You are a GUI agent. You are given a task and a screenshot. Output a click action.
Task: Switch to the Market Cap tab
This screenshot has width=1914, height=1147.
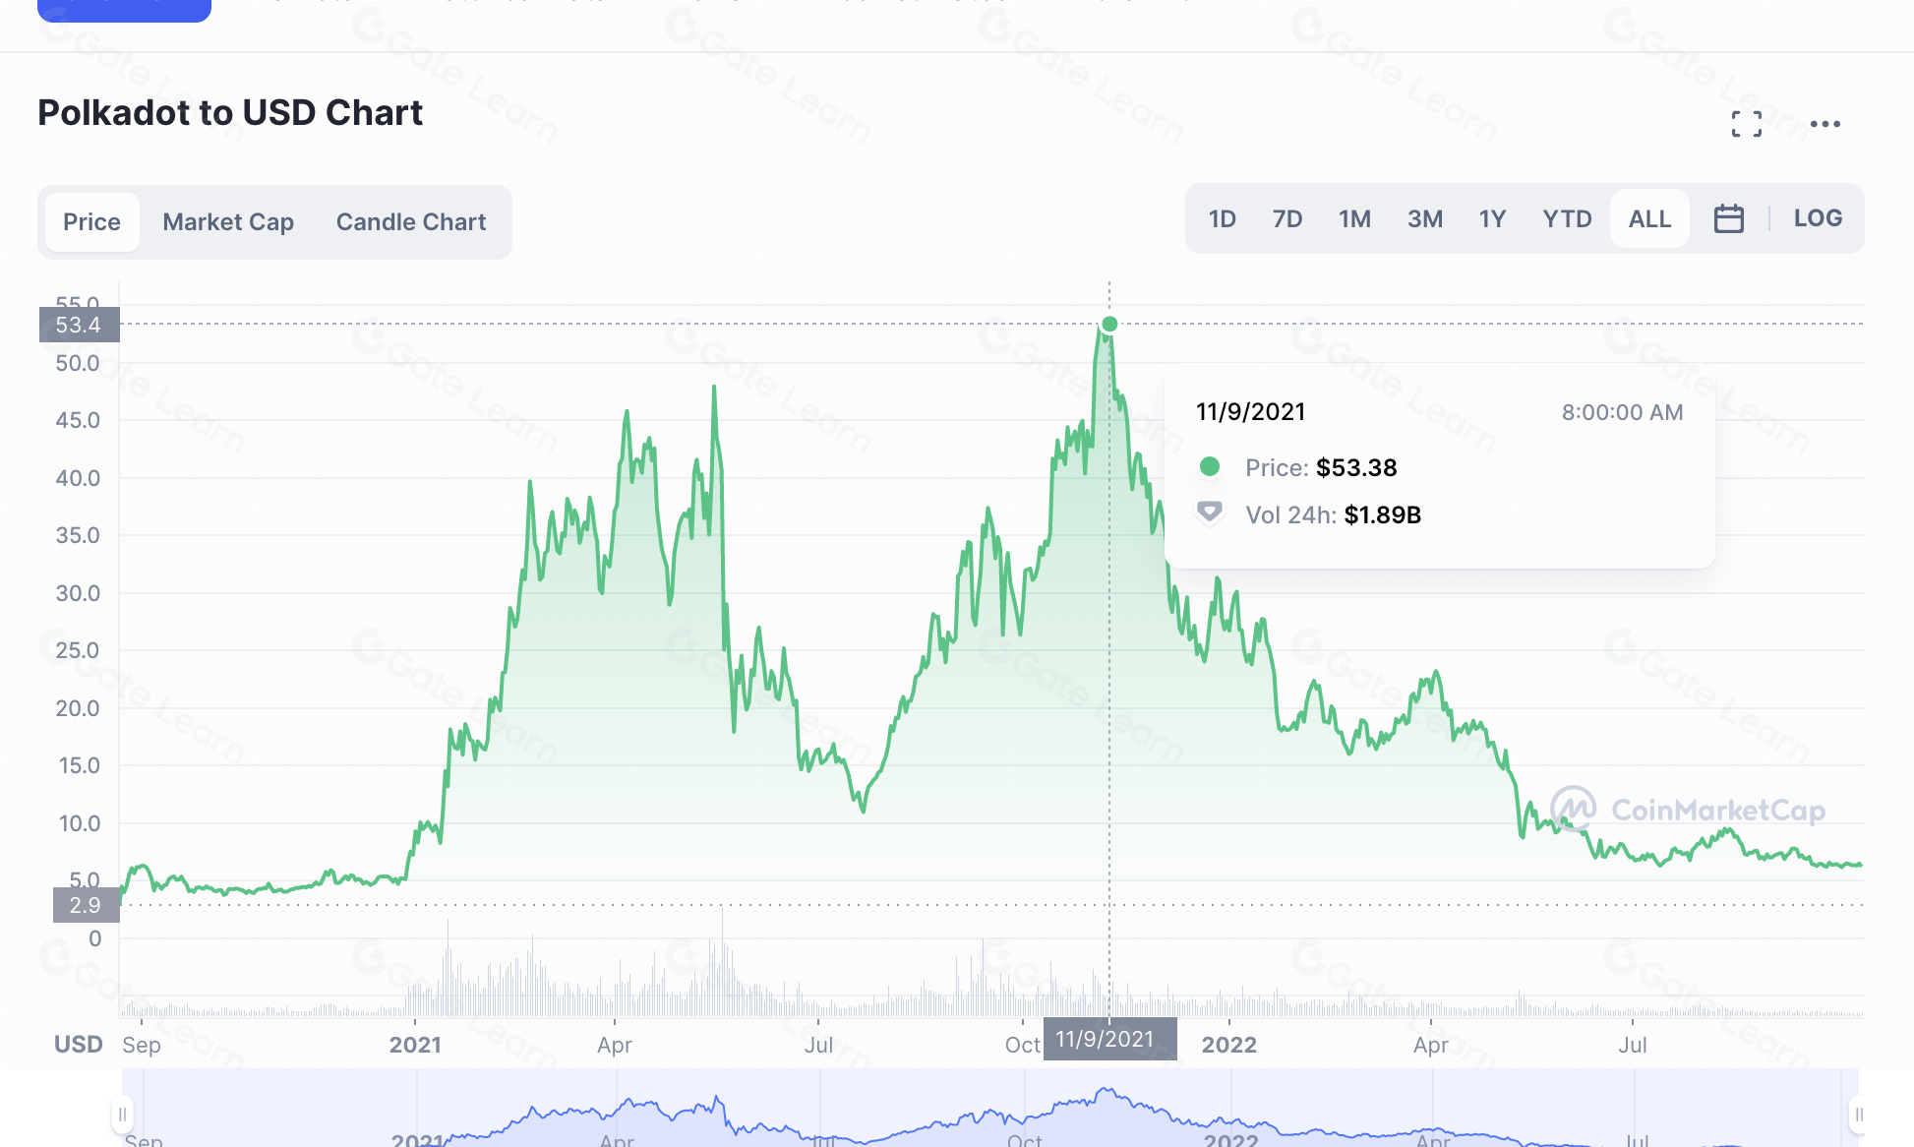pyautogui.click(x=228, y=222)
